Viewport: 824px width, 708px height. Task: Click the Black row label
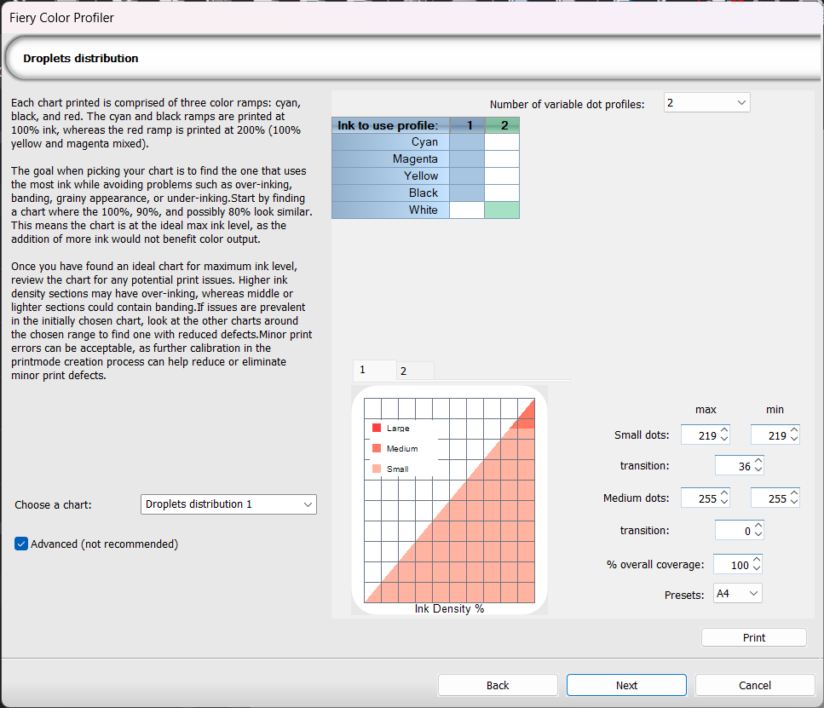(x=390, y=193)
